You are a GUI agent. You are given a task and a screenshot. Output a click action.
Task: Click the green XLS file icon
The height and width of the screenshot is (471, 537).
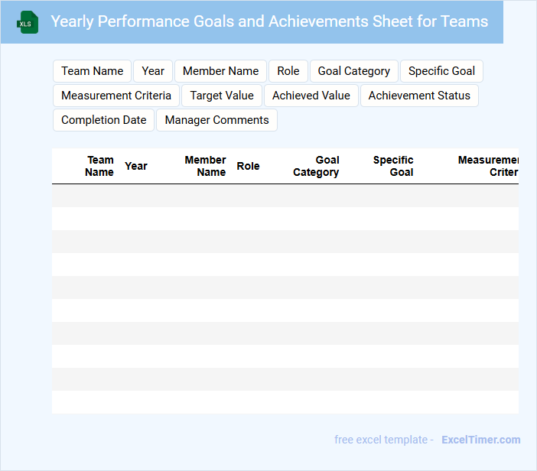pyautogui.click(x=28, y=22)
